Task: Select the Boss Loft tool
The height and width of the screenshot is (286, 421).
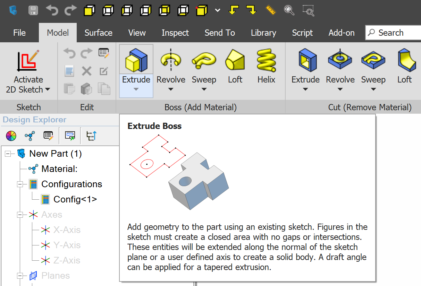Action: tap(235, 64)
